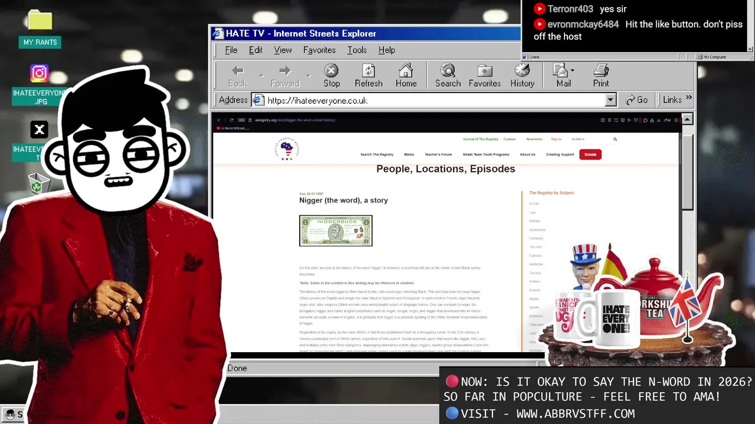Open the About Us nav link
The image size is (755, 424).
[527, 154]
